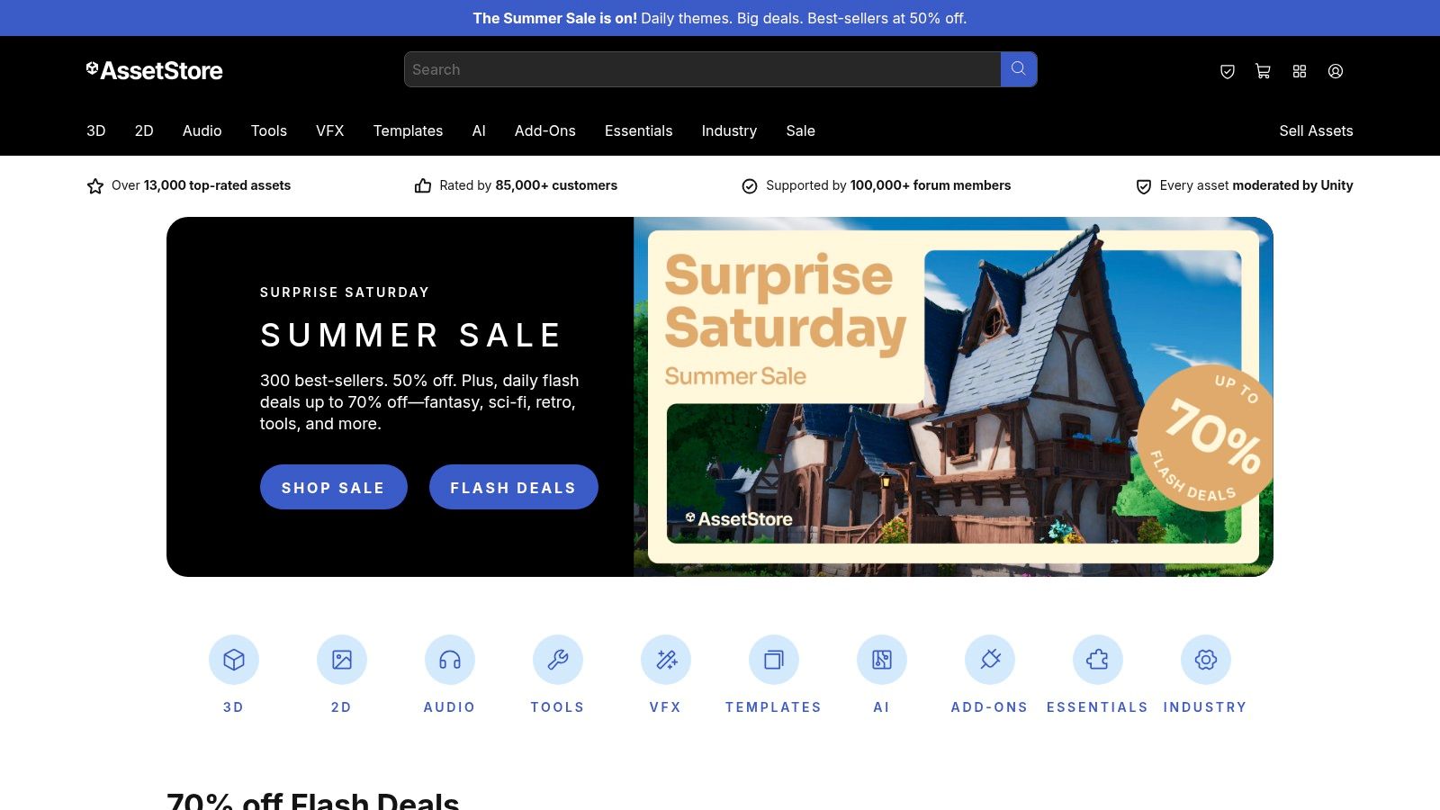Select the Templates category icon

click(774, 660)
